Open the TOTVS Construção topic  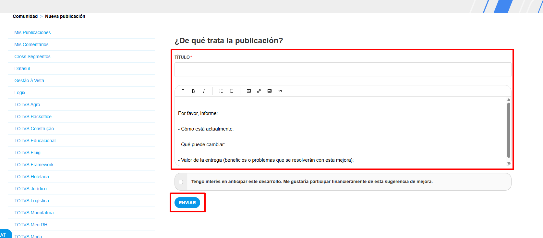click(34, 129)
